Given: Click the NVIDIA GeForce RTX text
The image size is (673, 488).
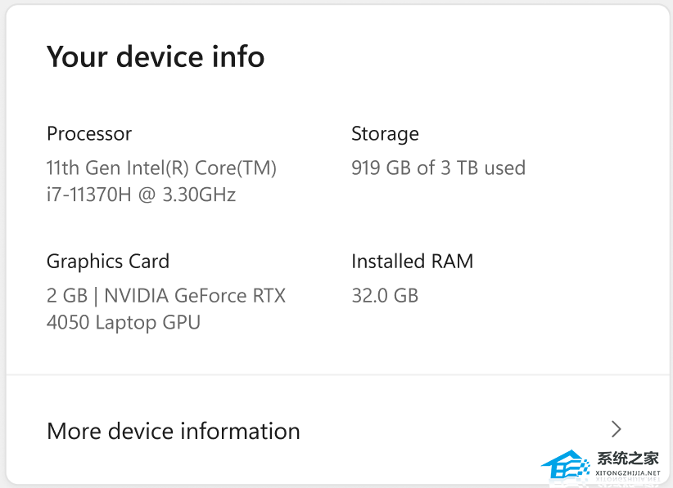Looking at the screenshot, I should [x=195, y=295].
